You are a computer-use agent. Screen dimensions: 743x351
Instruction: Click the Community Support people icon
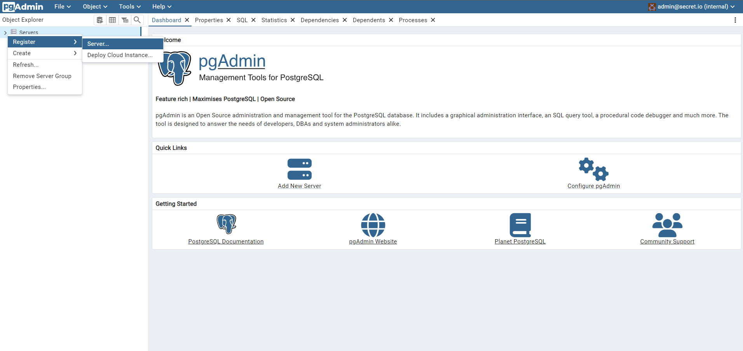[x=667, y=225]
